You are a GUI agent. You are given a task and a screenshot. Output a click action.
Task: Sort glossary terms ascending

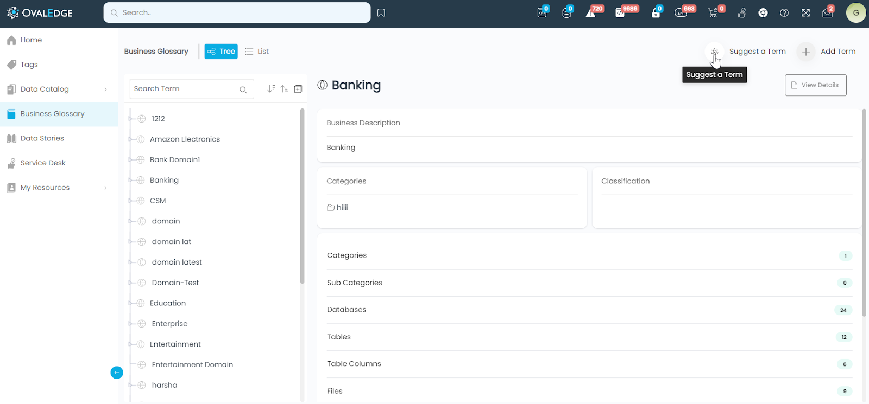[284, 89]
